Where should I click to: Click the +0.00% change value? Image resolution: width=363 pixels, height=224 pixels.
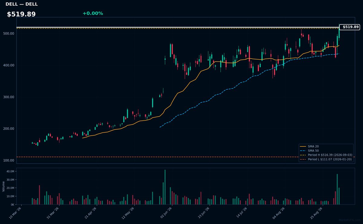click(x=93, y=13)
